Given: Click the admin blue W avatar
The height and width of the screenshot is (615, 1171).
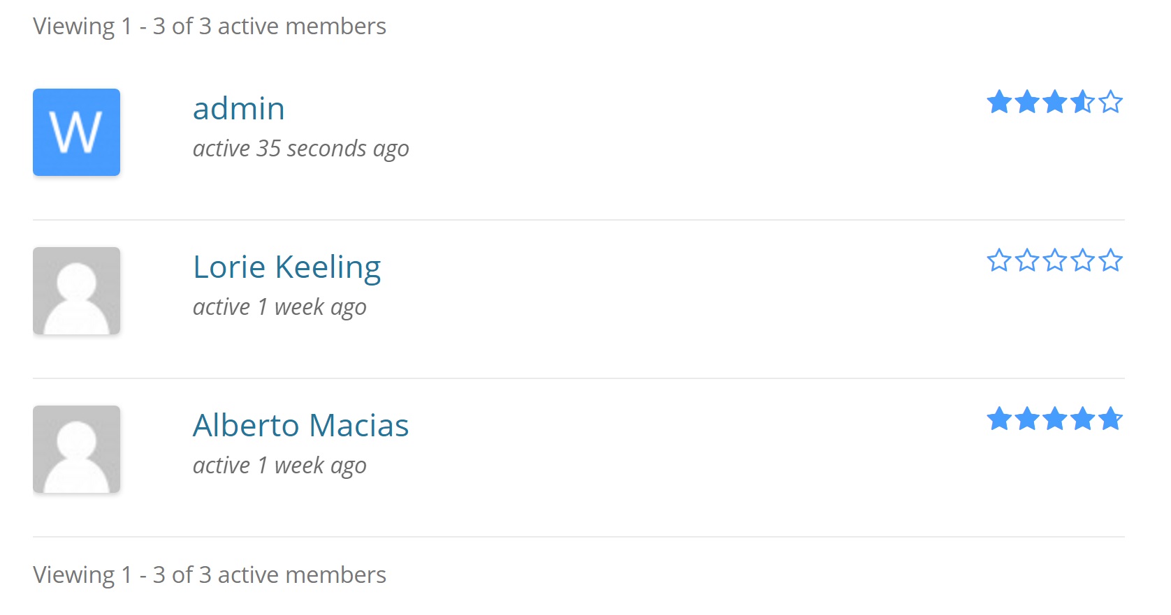Looking at the screenshot, I should (77, 132).
